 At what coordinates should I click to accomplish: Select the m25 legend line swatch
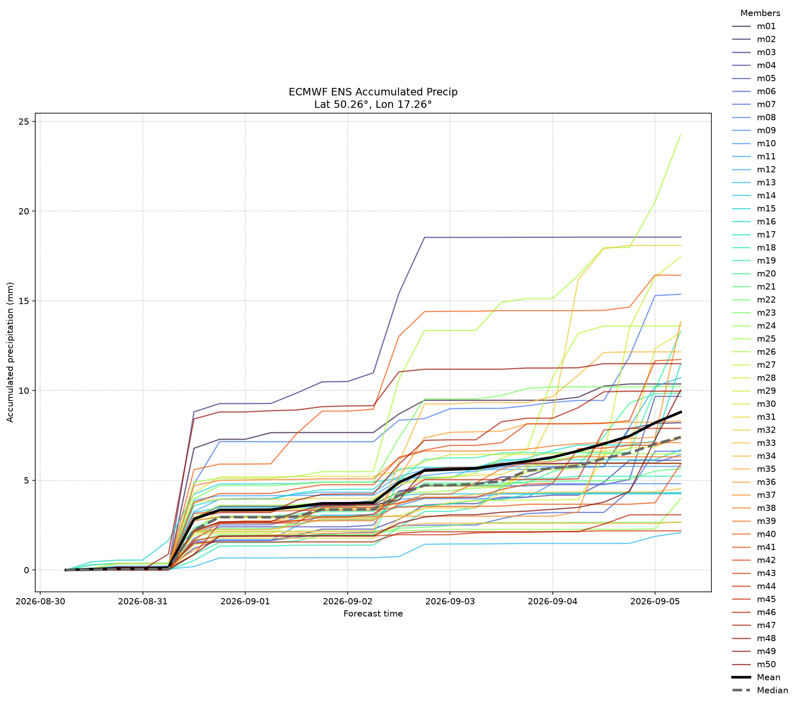(x=741, y=339)
